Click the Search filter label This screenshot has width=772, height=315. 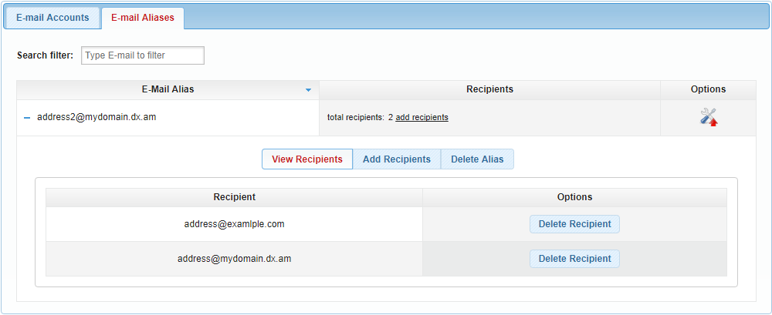pos(45,55)
